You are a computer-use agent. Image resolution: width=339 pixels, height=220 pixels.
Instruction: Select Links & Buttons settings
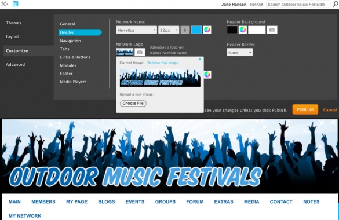click(x=75, y=57)
